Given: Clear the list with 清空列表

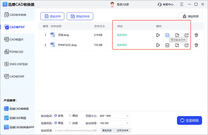Looking at the screenshot, I should pyautogui.click(x=190, y=16).
